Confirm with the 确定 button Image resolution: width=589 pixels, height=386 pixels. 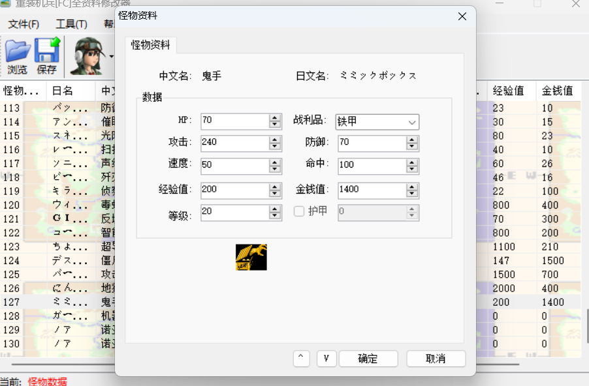tap(368, 359)
